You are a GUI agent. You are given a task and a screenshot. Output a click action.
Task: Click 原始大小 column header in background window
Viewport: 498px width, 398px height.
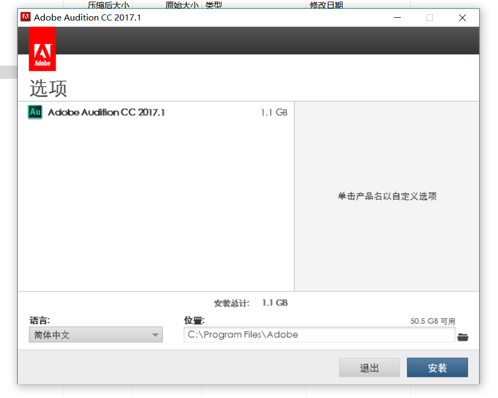coord(182,5)
